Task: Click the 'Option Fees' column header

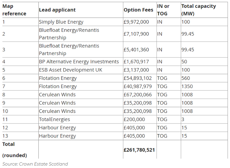Action: pos(138,10)
